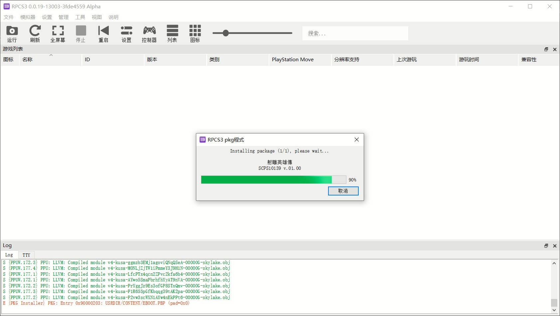Image resolution: width=560 pixels, height=316 pixels.
Task: Select the 刷新 (Refresh) icon
Action: tap(35, 33)
